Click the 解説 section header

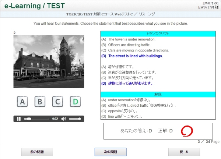point(158,94)
